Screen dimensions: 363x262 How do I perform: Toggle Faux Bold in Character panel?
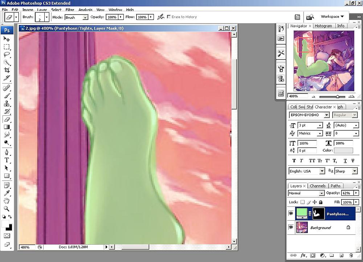pyautogui.click(x=294, y=161)
